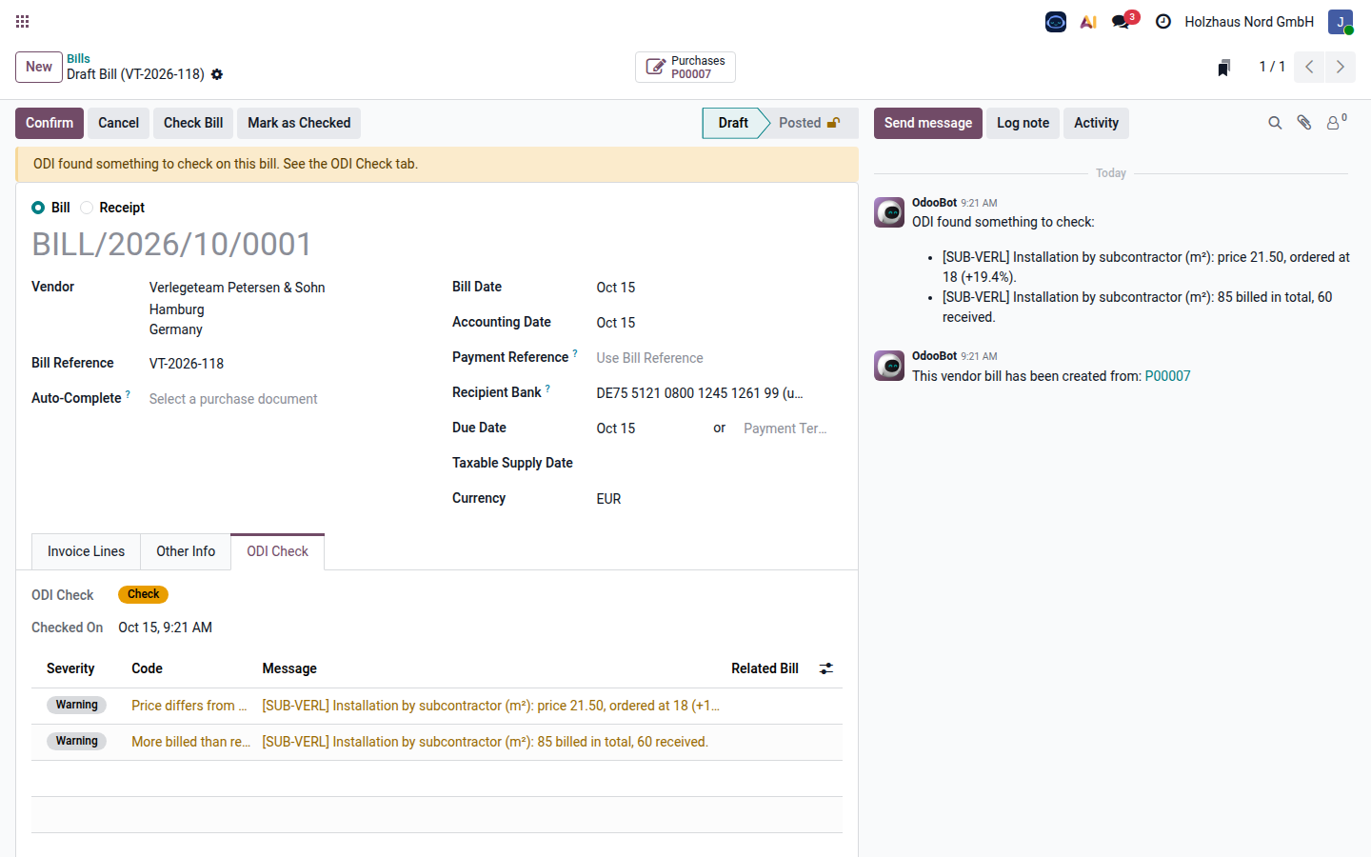This screenshot has height=857, width=1371.
Task: Select the ODI Check tab
Action: [277, 551]
